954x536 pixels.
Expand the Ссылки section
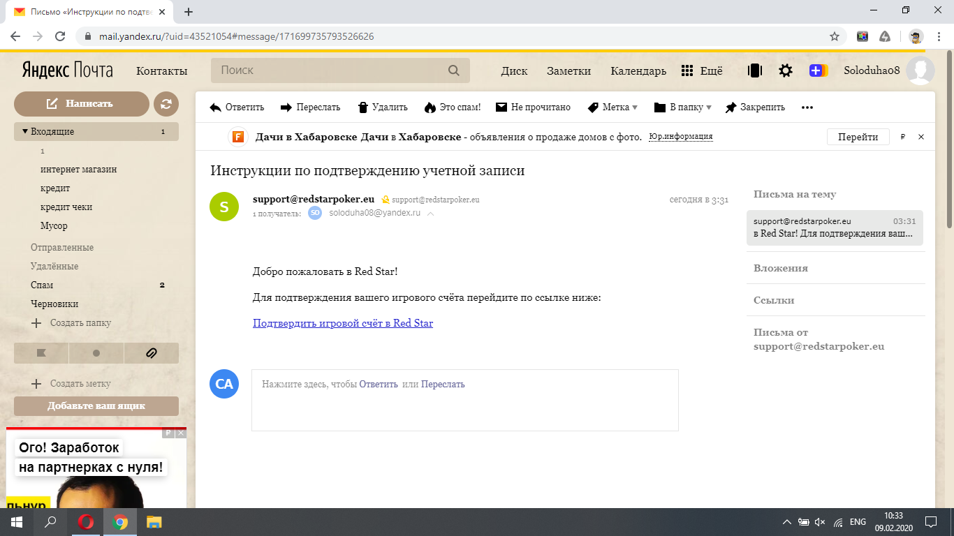[774, 300]
